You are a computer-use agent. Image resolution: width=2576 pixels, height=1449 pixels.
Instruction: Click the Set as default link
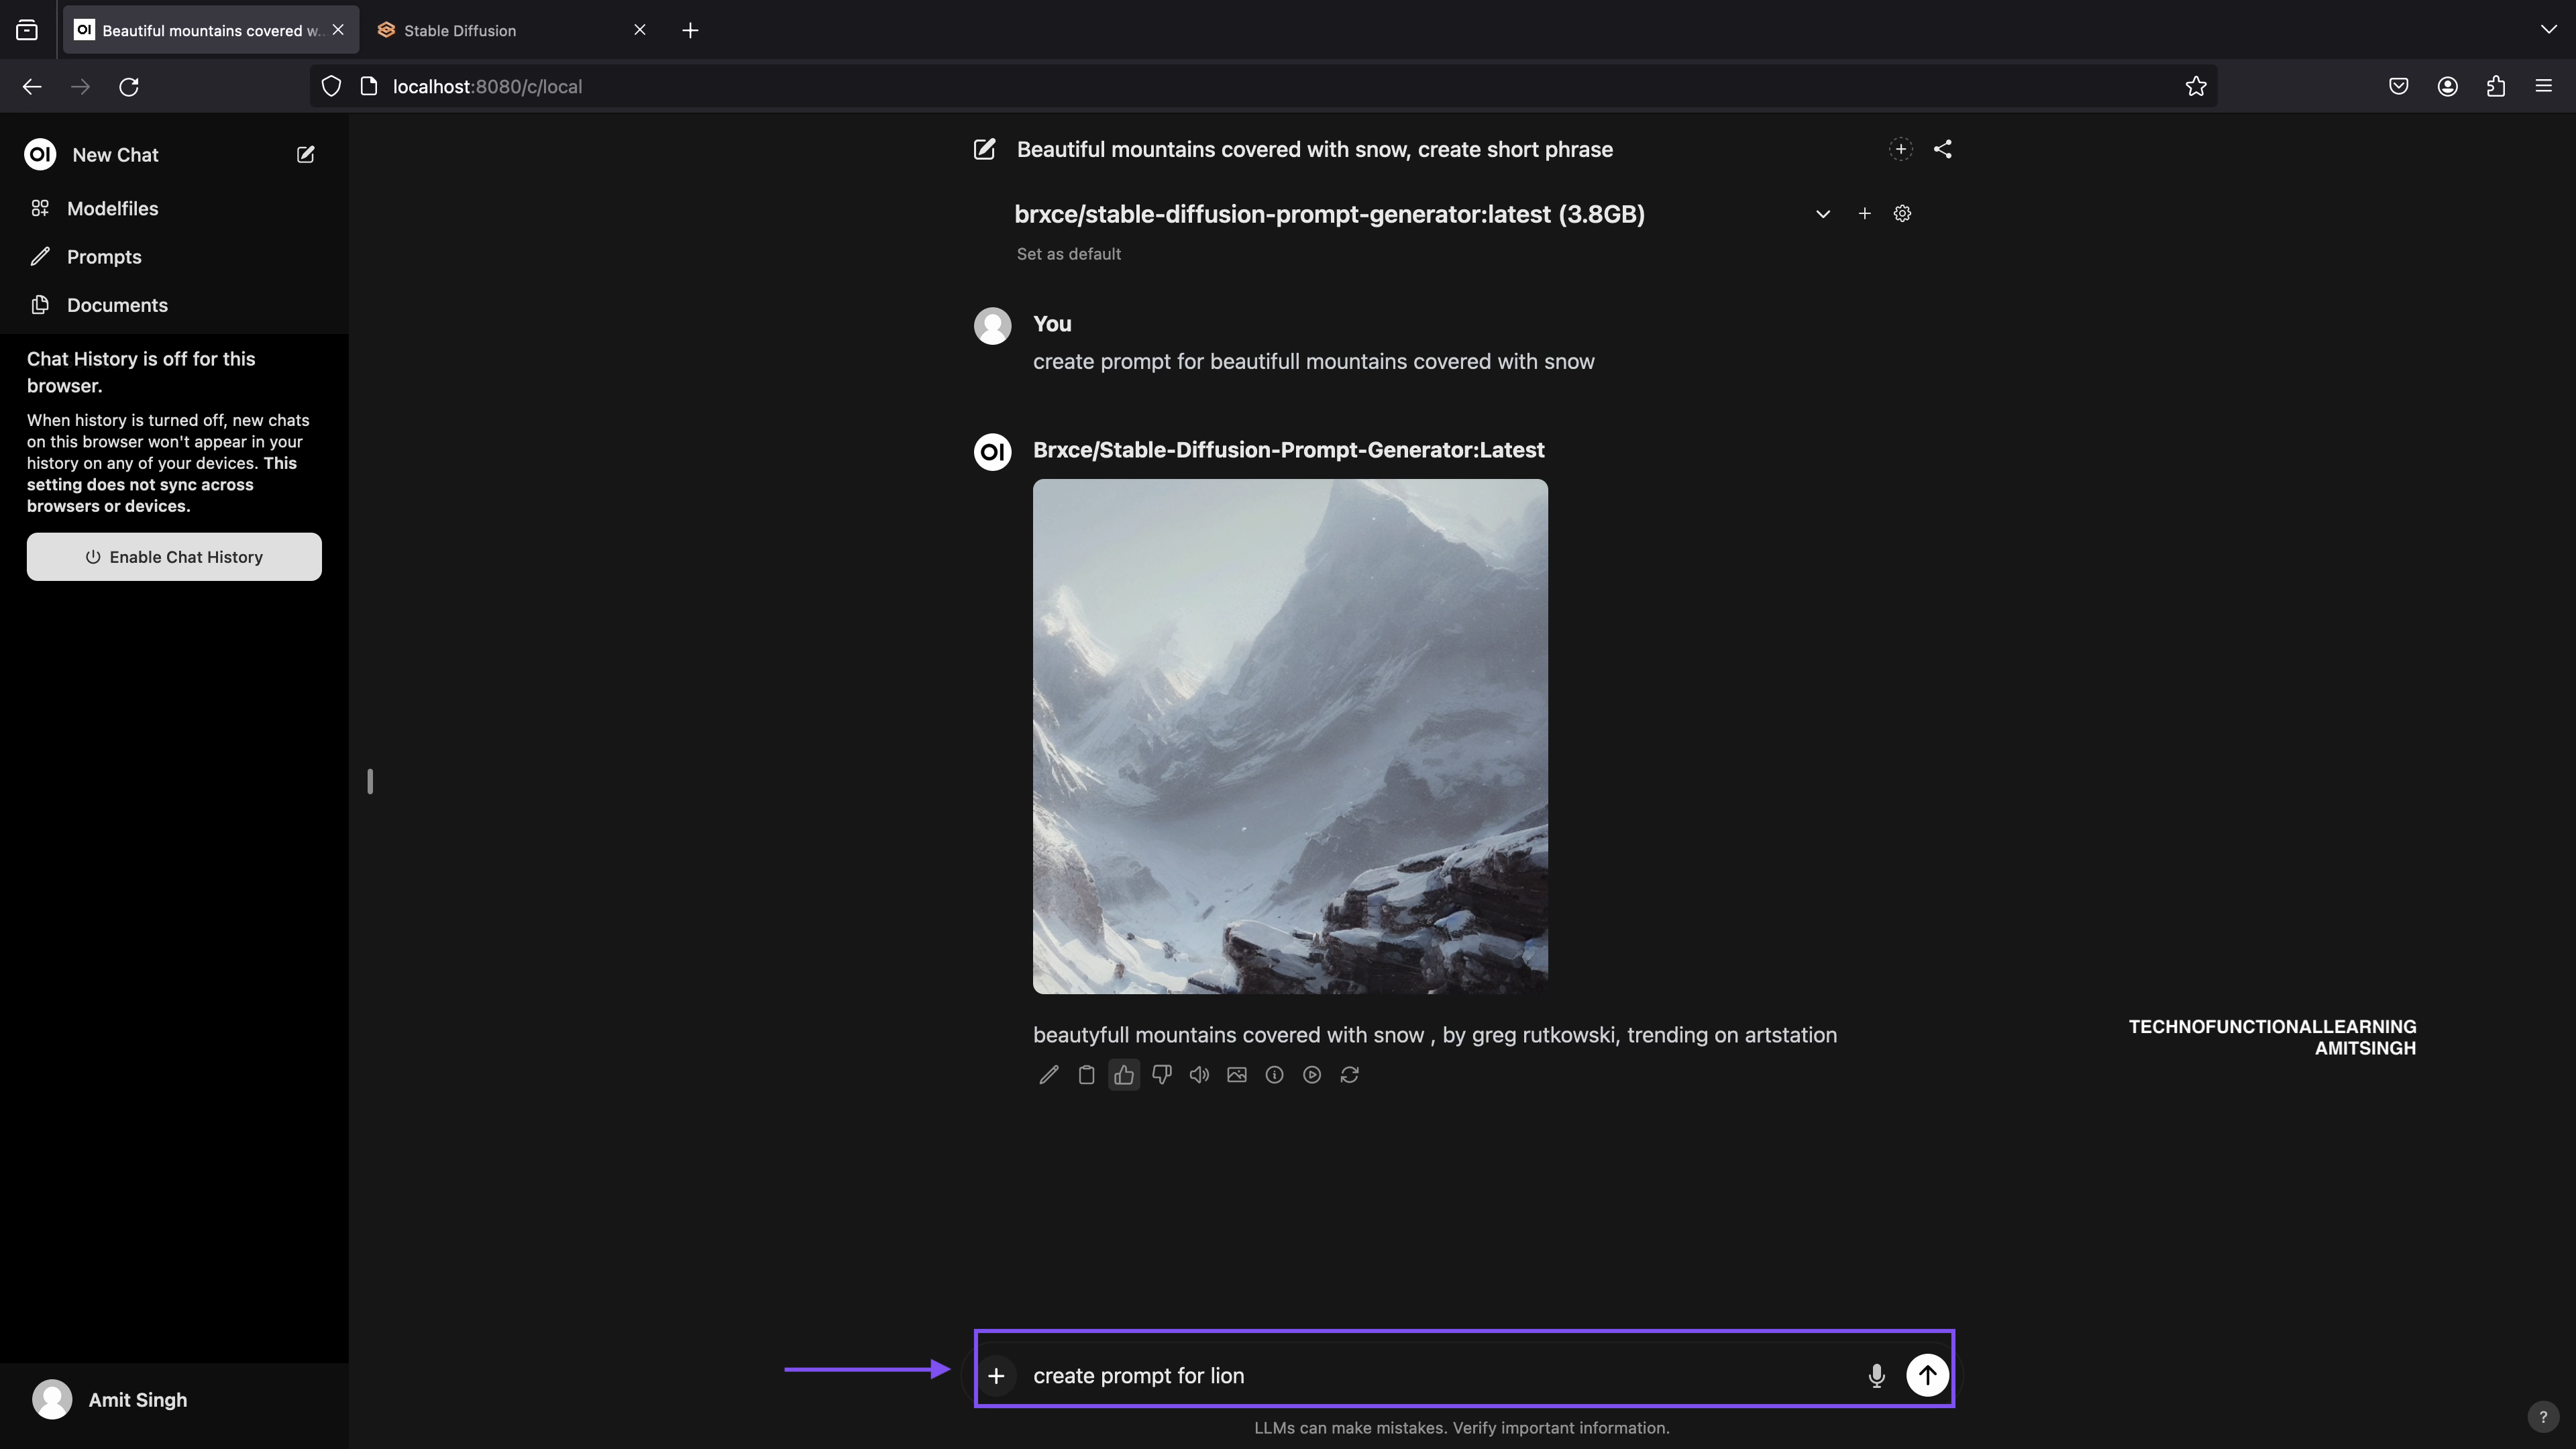[x=1068, y=254]
